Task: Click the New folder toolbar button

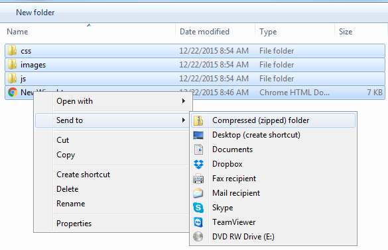Action: pyautogui.click(x=35, y=13)
